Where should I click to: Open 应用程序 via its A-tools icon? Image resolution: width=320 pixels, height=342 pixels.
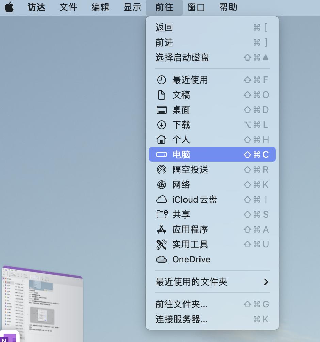pos(161,229)
